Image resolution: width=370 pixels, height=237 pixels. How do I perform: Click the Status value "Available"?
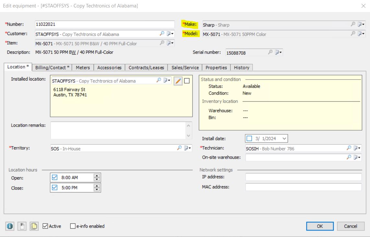click(251, 86)
